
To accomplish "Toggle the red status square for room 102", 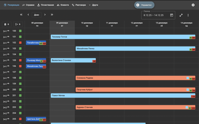I will 20,43.
